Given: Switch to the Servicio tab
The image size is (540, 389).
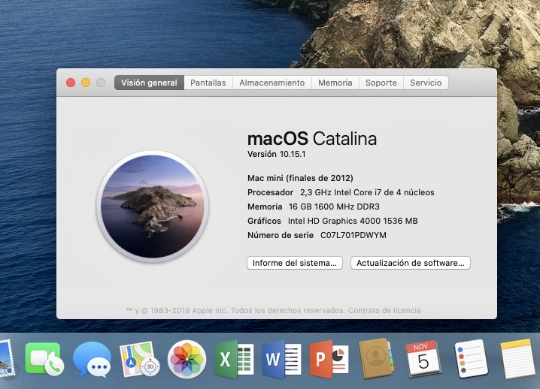Looking at the screenshot, I should click(426, 83).
